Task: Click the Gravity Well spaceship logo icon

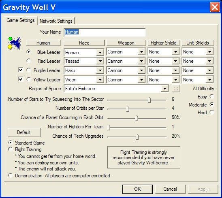Action: click(15, 43)
